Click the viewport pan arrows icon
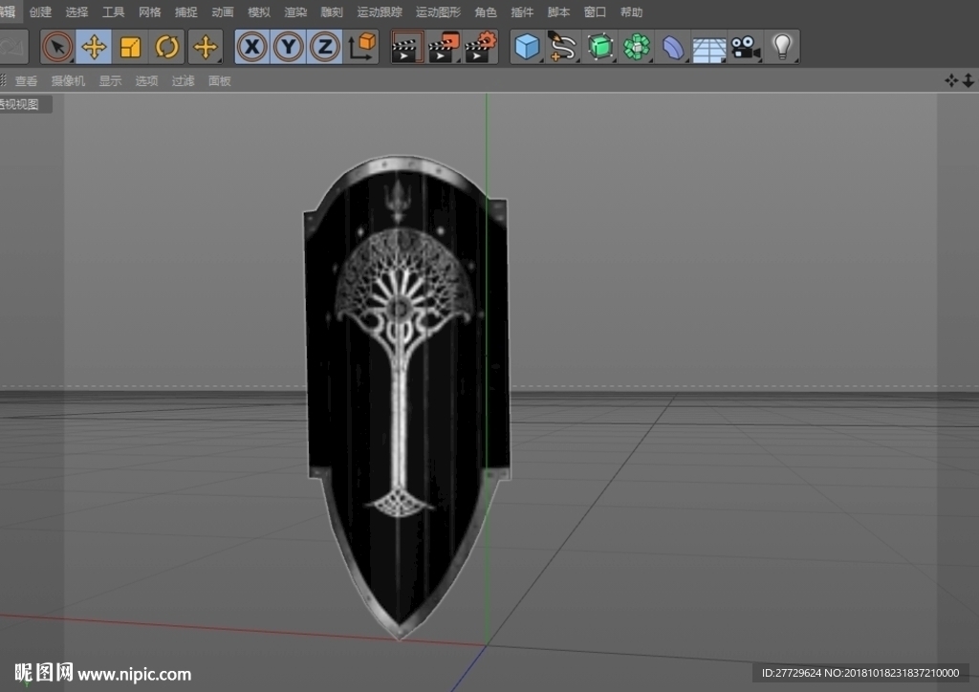The image size is (979, 692). (951, 80)
